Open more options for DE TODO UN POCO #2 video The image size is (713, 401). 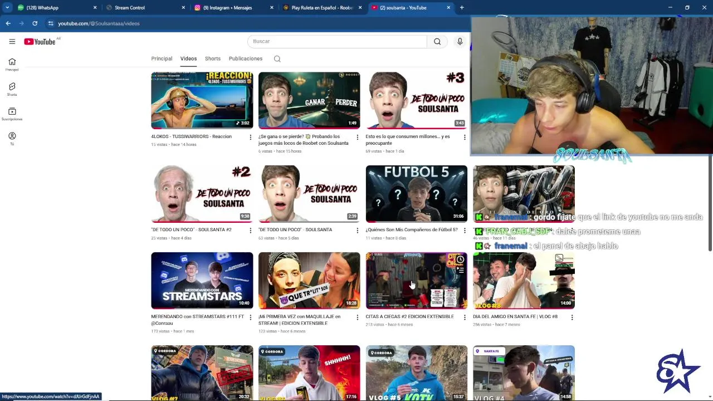pos(250,230)
